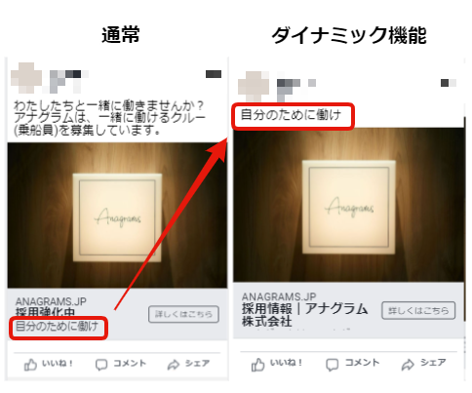The image size is (472, 393).
Task: Open the more options menu on left ad
Action: 214,74
